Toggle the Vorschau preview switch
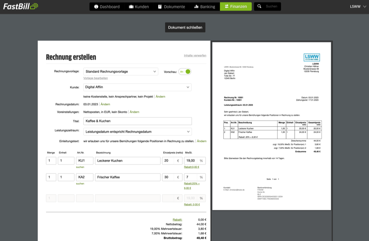 click(x=185, y=72)
